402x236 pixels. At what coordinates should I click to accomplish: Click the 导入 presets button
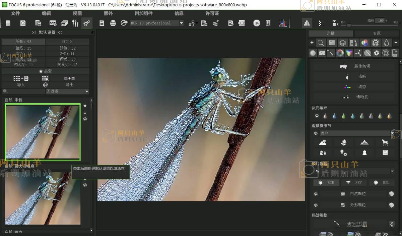pyautogui.click(x=21, y=85)
